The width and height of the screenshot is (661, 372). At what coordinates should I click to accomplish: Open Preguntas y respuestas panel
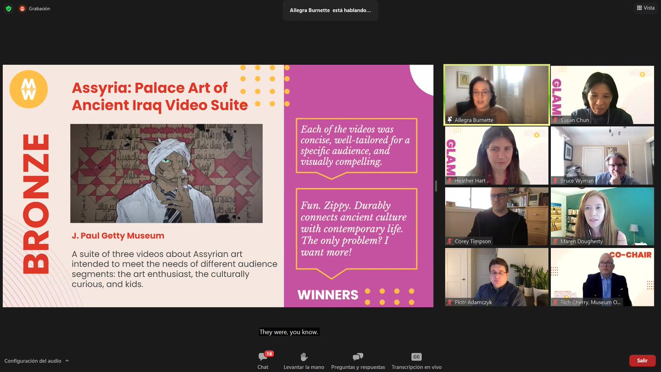click(358, 357)
